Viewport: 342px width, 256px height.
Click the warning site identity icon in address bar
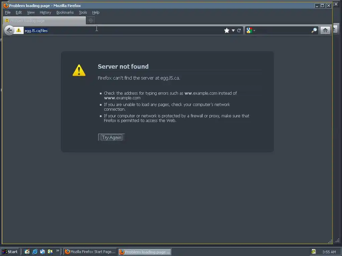tap(19, 30)
